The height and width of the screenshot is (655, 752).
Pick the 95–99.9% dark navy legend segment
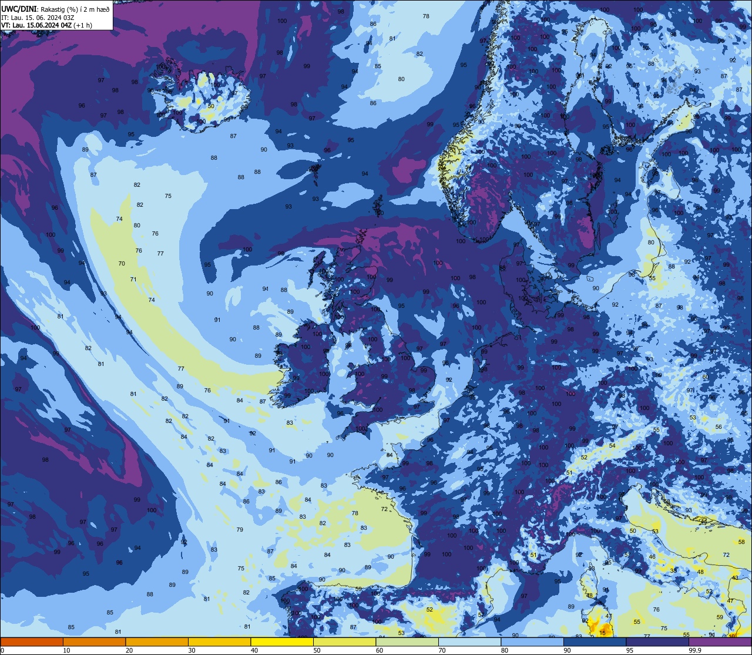point(657,641)
